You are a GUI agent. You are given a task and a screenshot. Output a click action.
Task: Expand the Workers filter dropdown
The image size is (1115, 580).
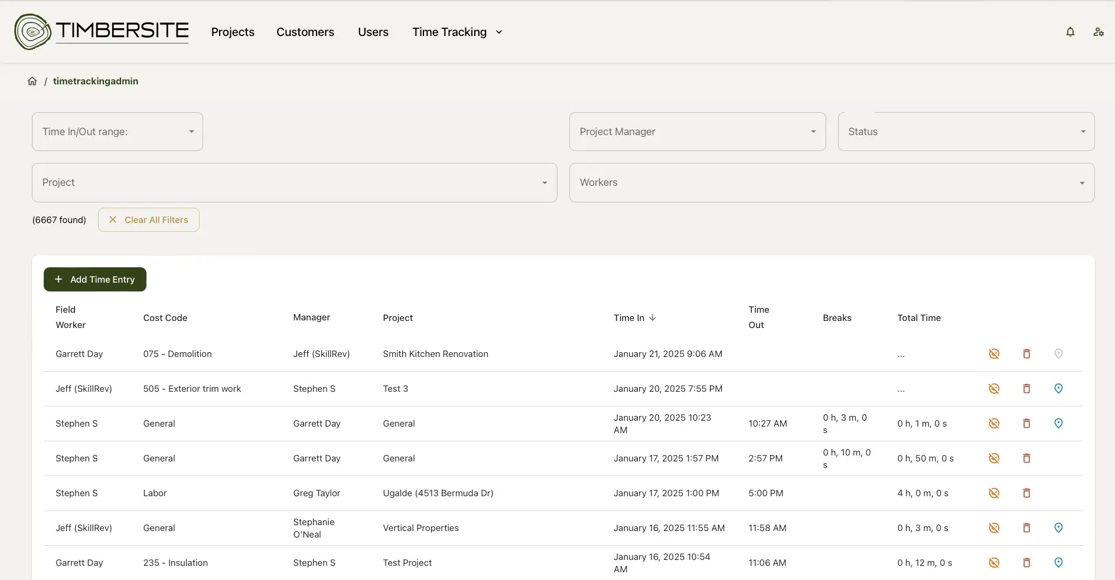point(831,183)
